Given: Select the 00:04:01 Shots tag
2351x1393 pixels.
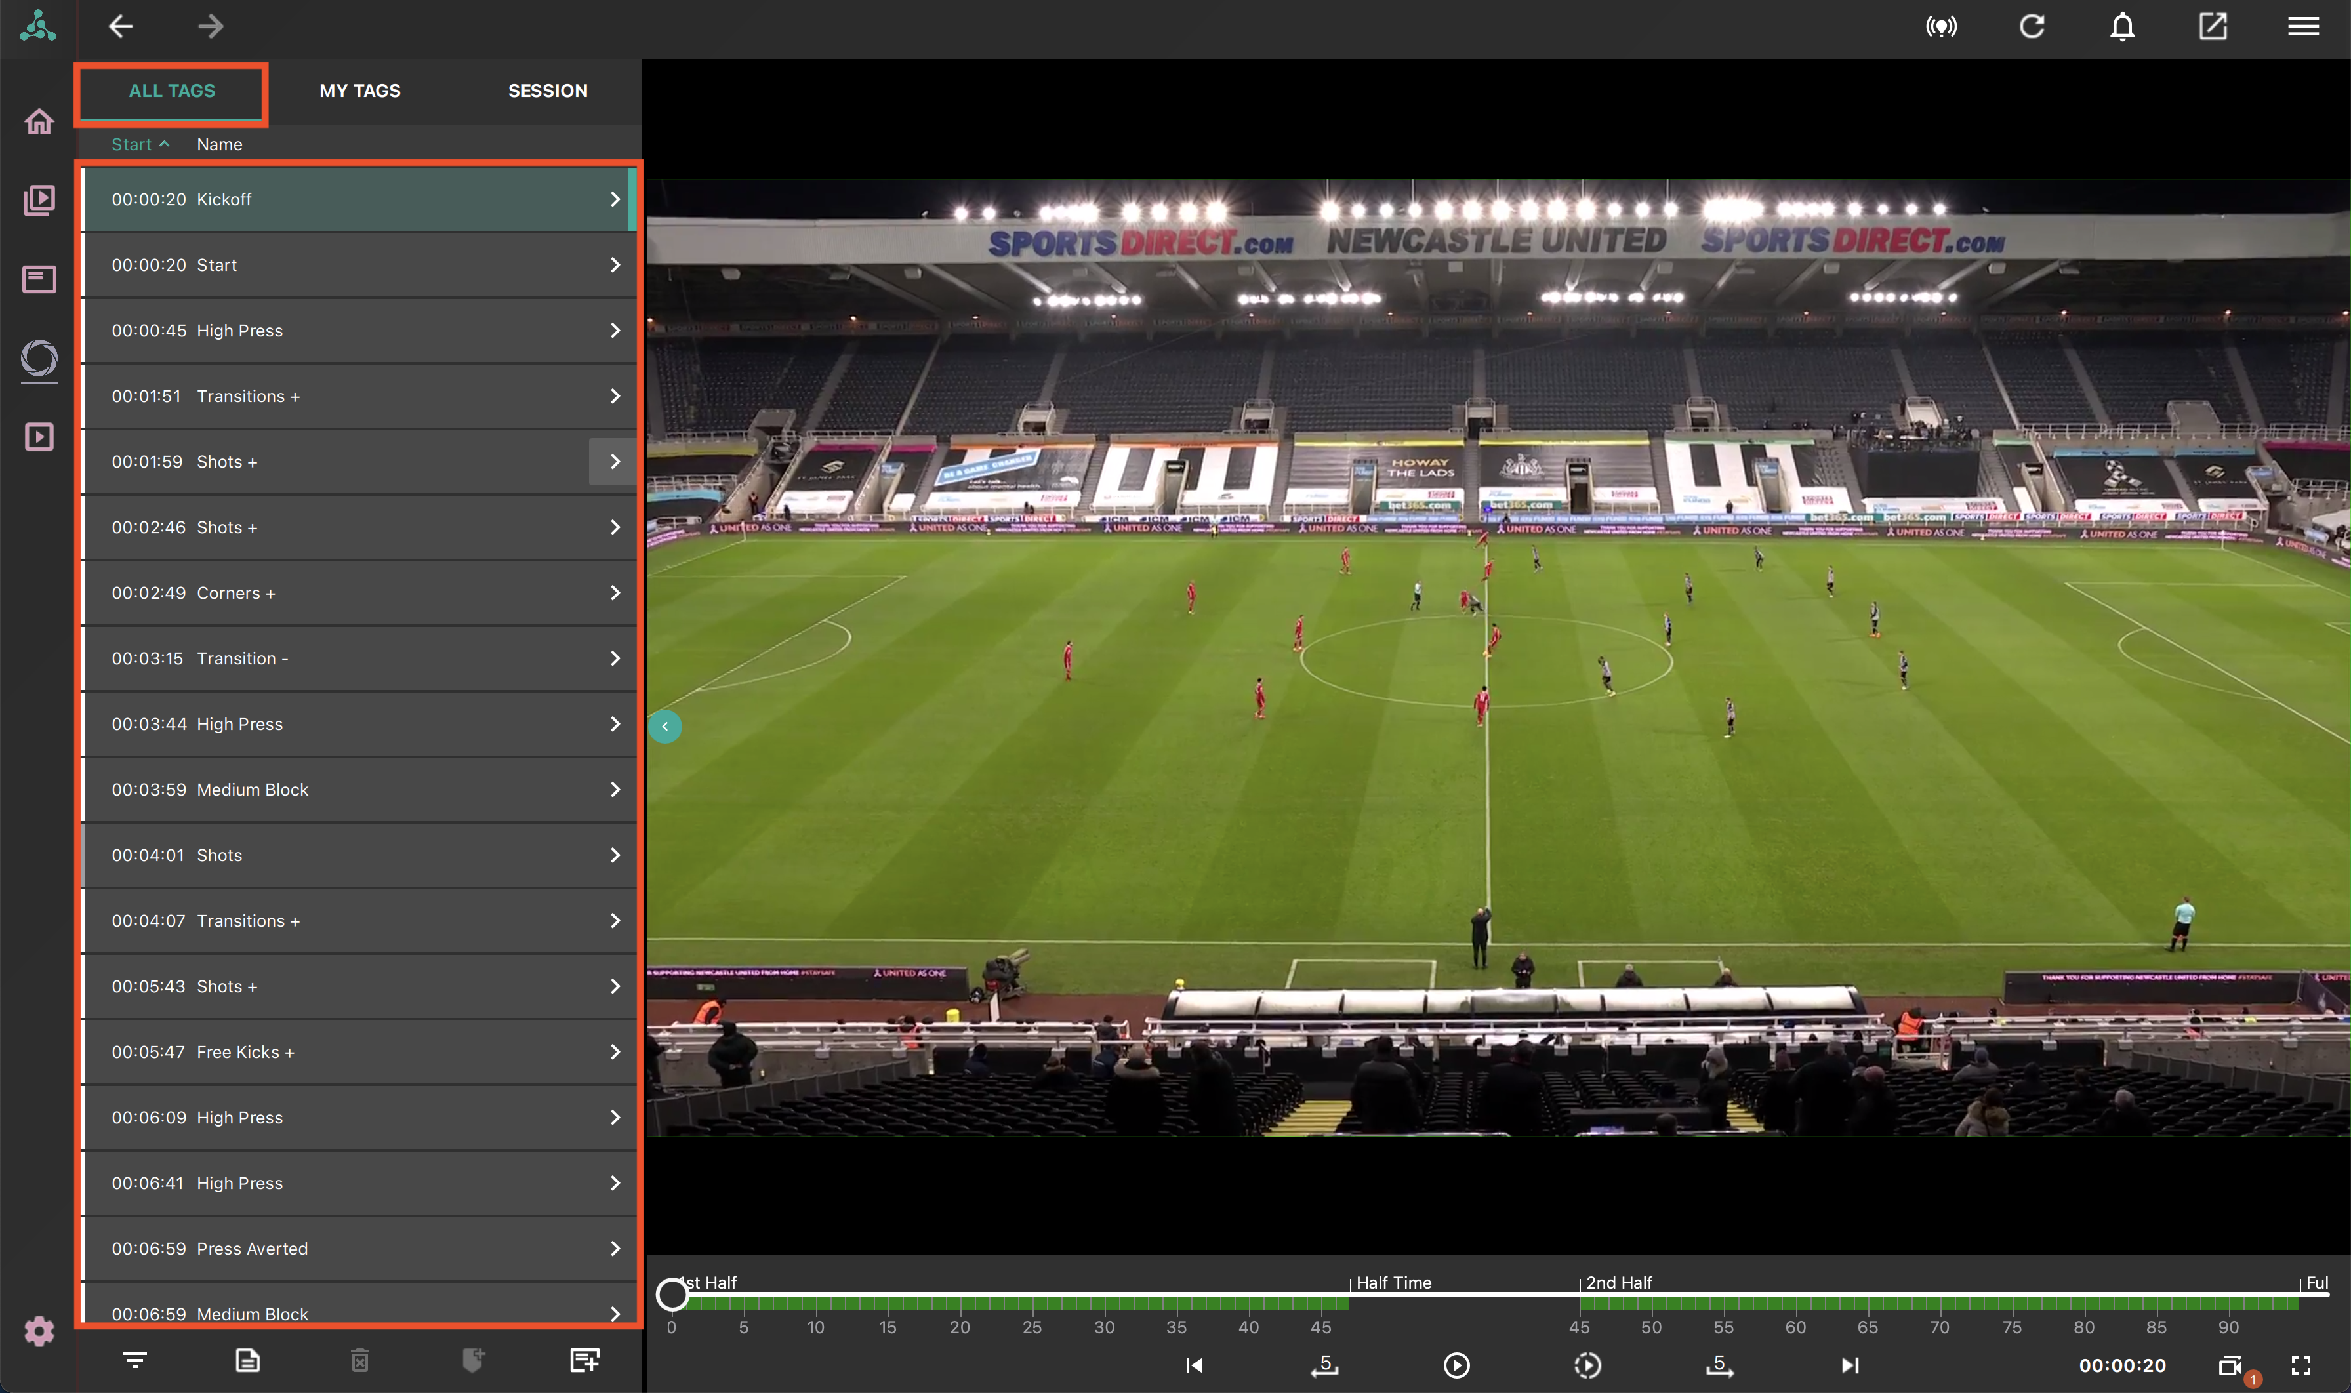Looking at the screenshot, I should pos(359,855).
